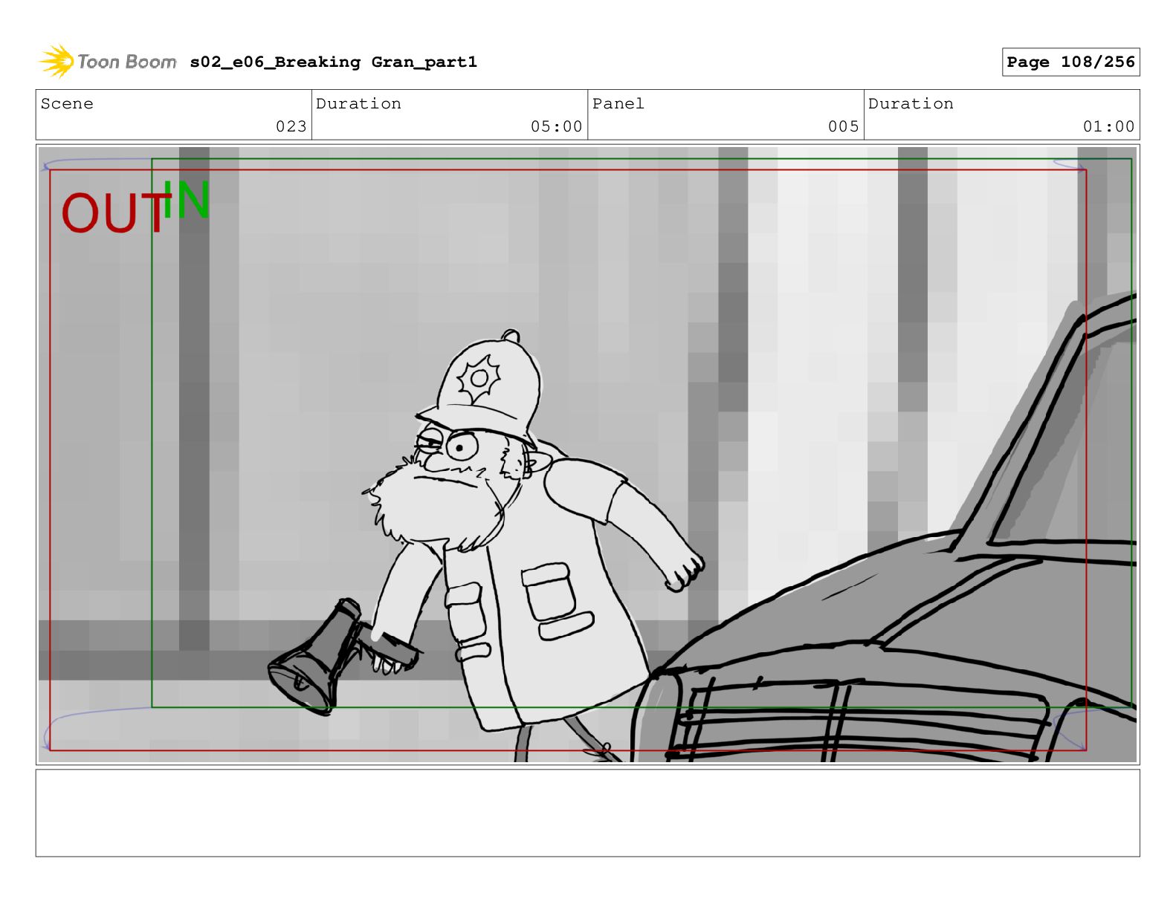The width and height of the screenshot is (1176, 910).
Task: Select the scene Duration 05:00 field
Action: 450,115
